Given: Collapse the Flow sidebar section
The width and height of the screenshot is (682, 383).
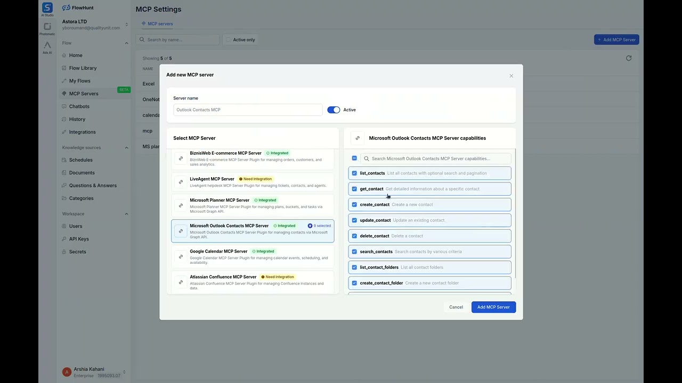Looking at the screenshot, I should (126, 43).
